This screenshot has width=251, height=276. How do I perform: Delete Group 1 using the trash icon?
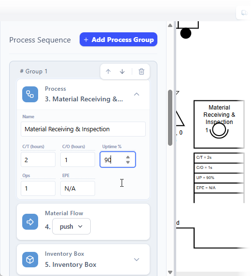141,71
